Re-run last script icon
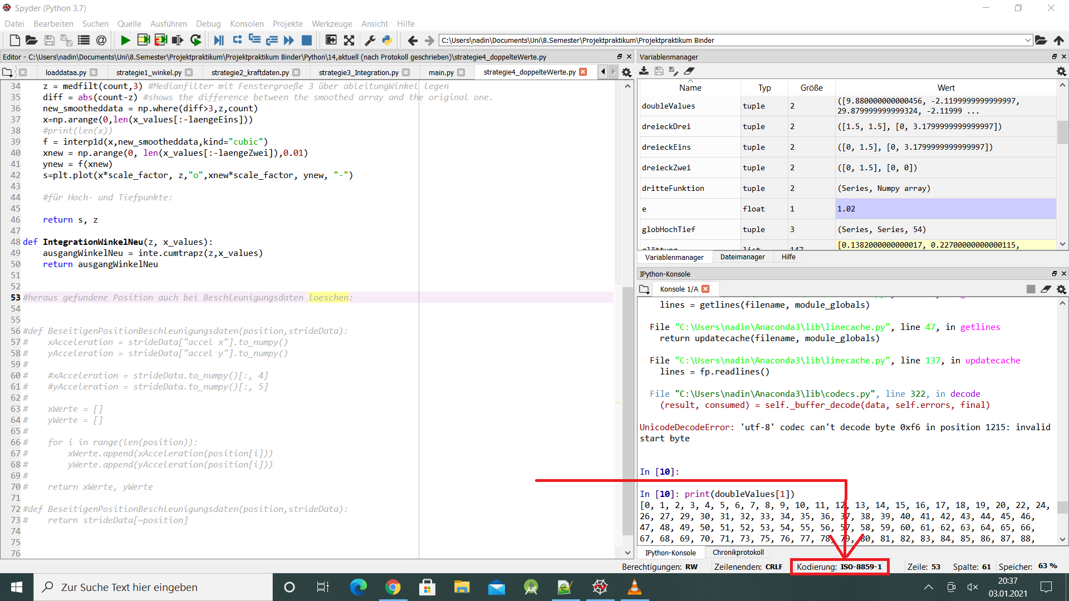The image size is (1069, 601). click(195, 40)
